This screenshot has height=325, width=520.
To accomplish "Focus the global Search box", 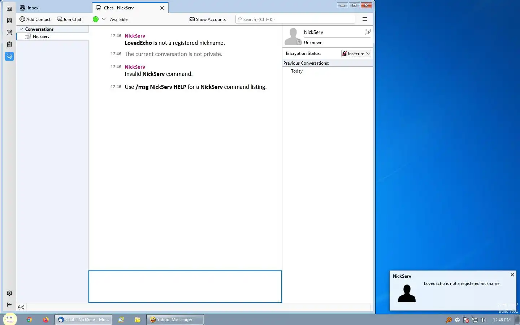I will click(x=295, y=19).
